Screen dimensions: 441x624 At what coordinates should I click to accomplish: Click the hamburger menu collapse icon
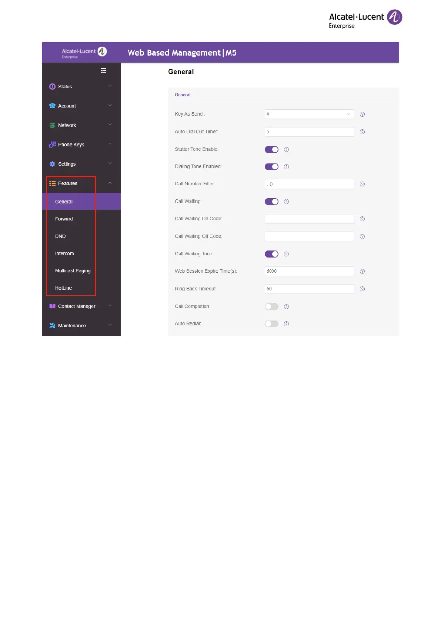point(104,70)
